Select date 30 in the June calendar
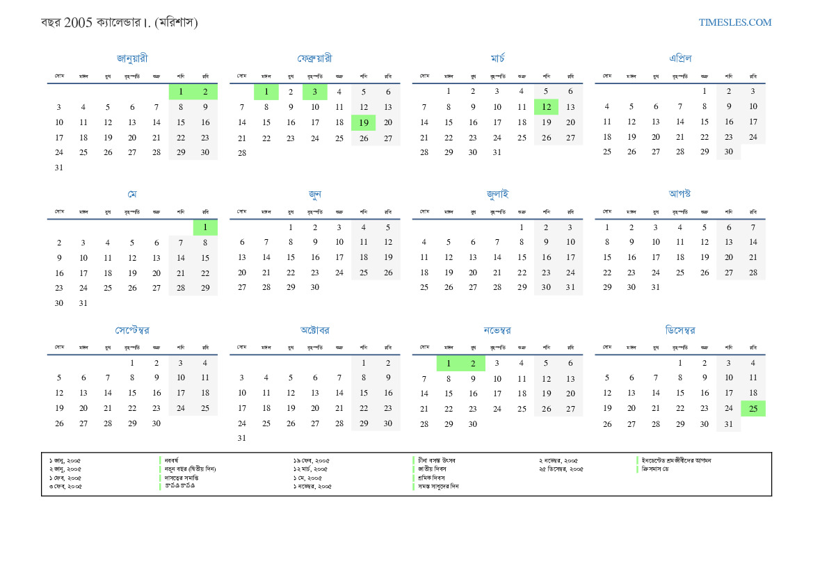Screen dimensions: 813x575 (314, 287)
